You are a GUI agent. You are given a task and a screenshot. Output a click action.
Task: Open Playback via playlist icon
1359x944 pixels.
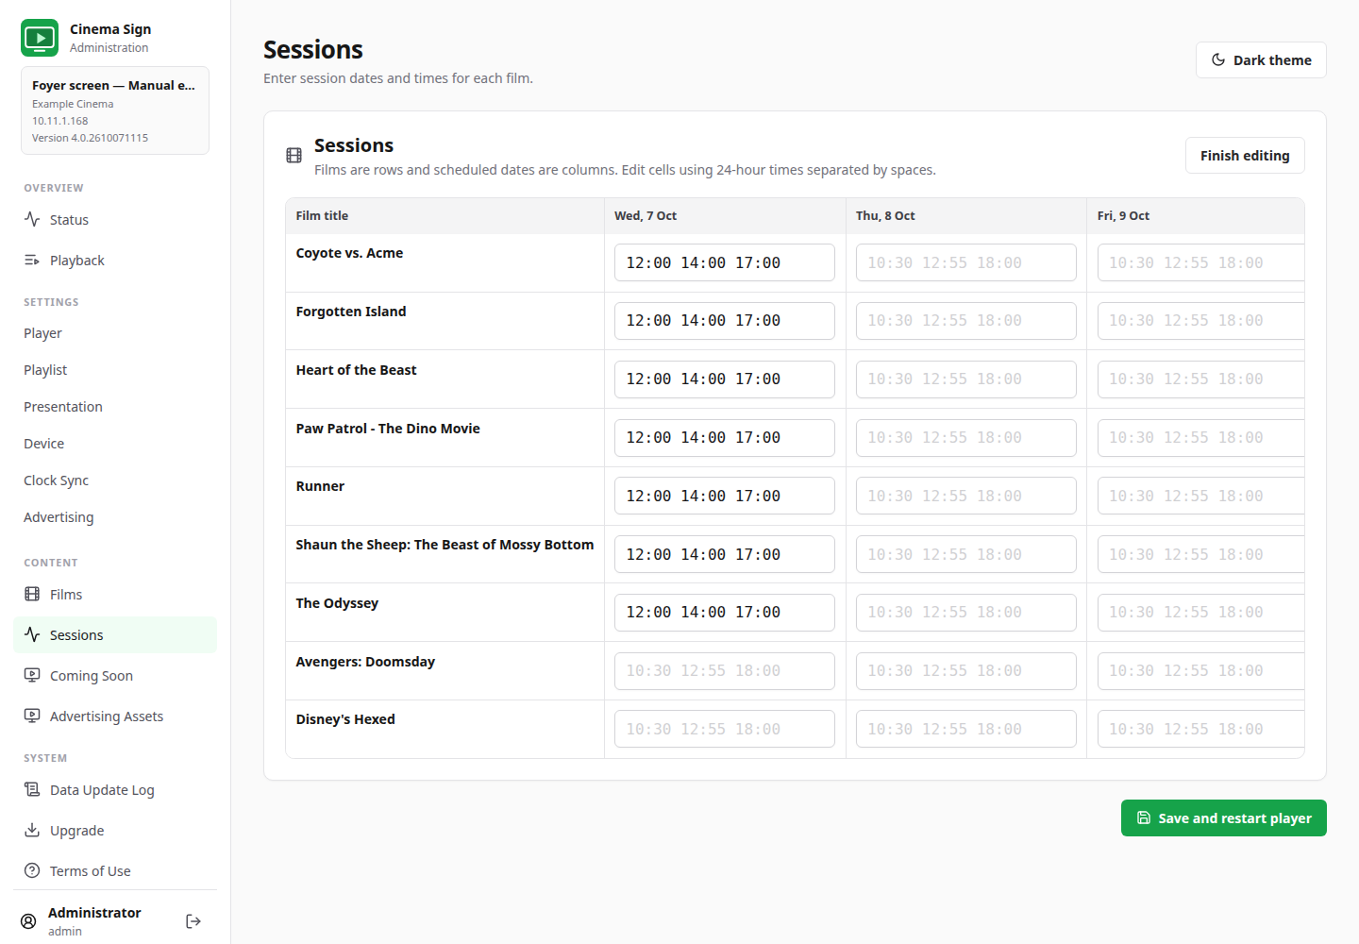pyautogui.click(x=32, y=260)
